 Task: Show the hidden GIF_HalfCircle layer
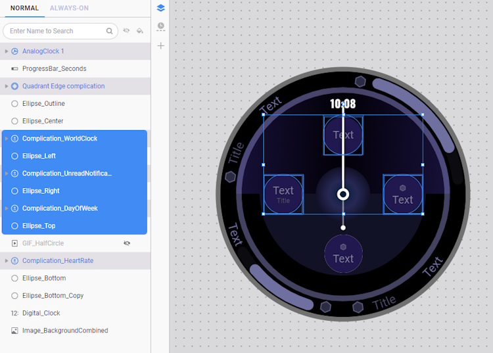(x=127, y=243)
